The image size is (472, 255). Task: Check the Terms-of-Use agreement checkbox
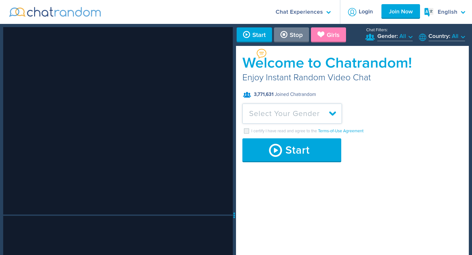click(x=247, y=131)
